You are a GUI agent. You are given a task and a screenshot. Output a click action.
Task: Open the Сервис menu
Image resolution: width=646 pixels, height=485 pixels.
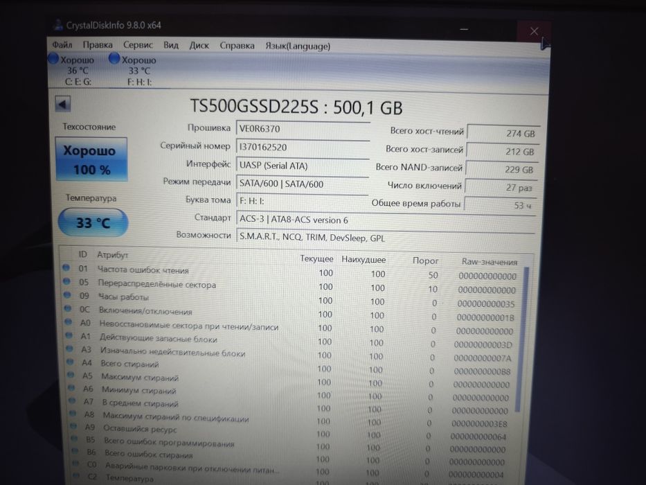[138, 45]
